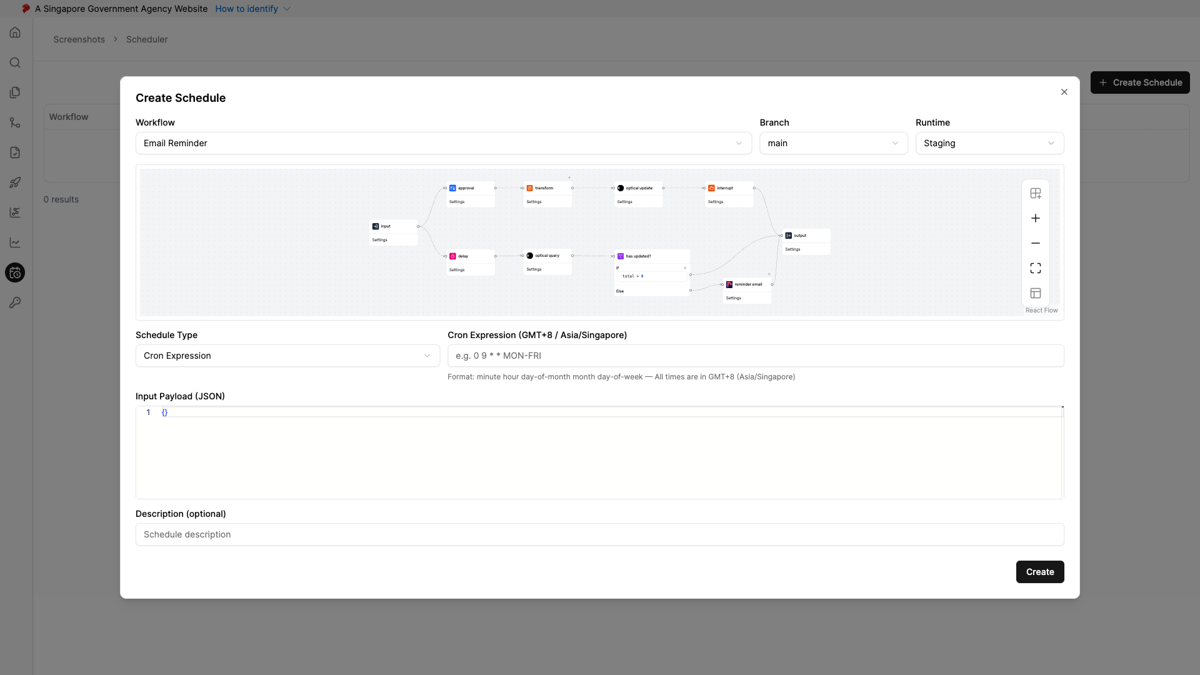Click into the Input Payload JSON editor

(599, 452)
